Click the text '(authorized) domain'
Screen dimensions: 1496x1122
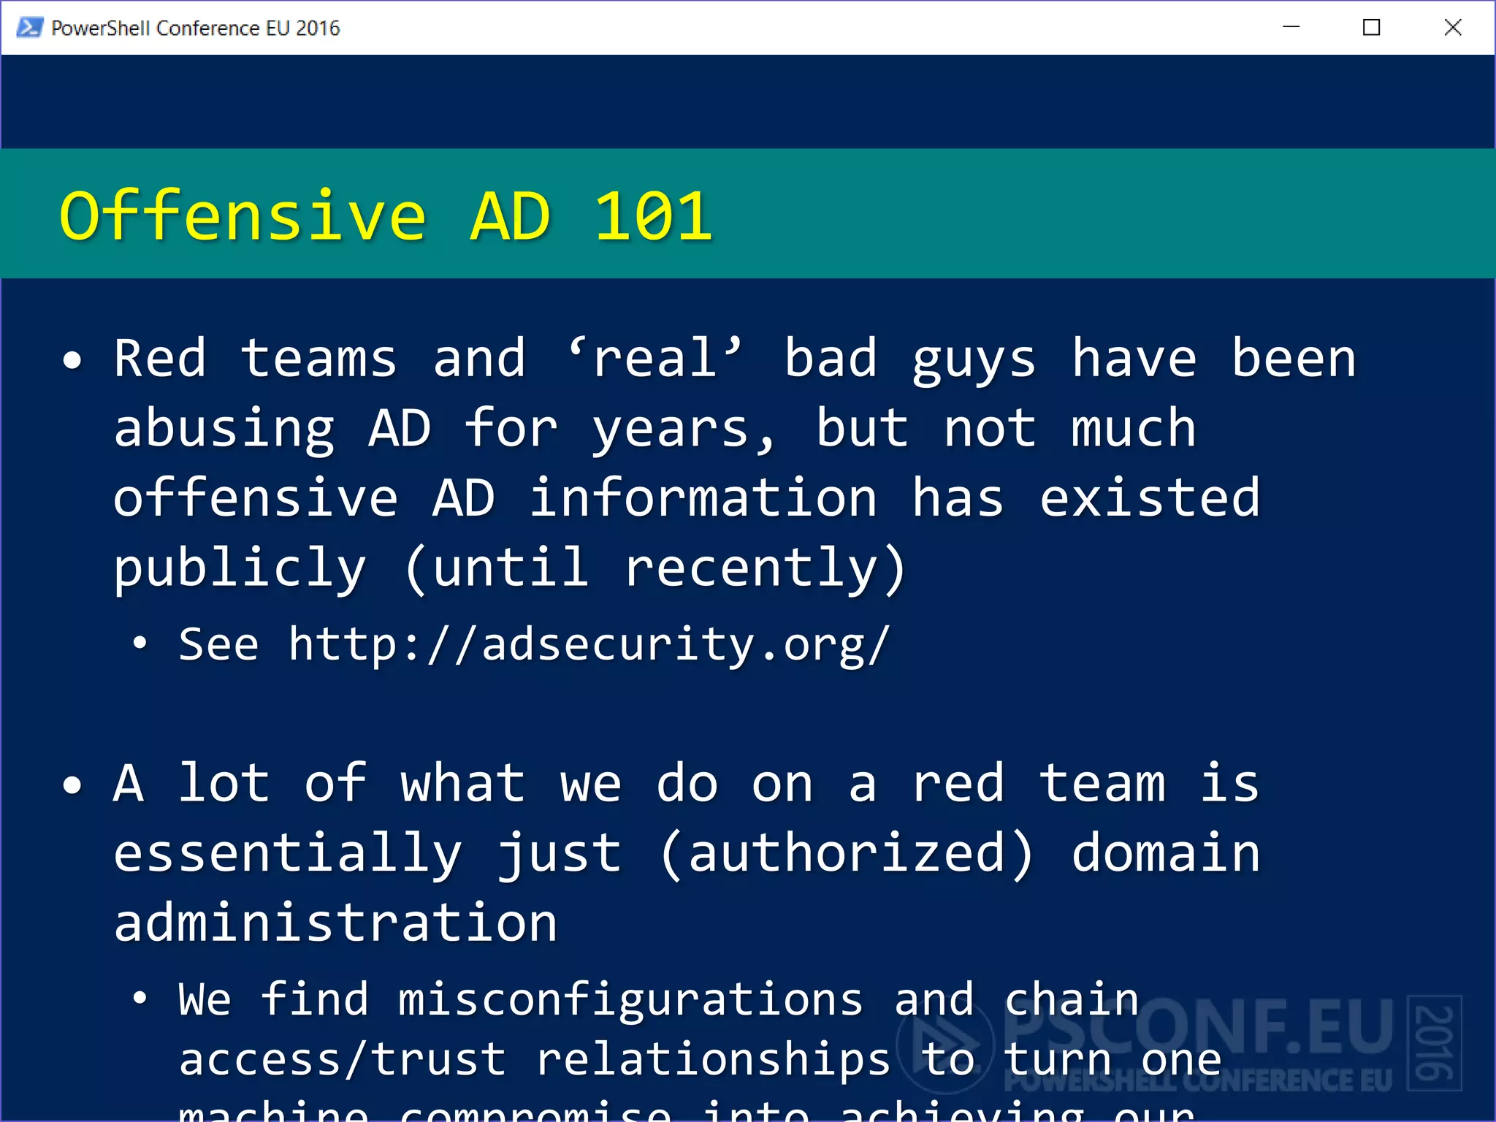(959, 853)
